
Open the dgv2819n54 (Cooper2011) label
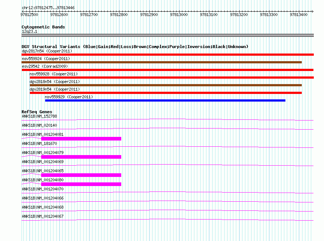click(55, 89)
